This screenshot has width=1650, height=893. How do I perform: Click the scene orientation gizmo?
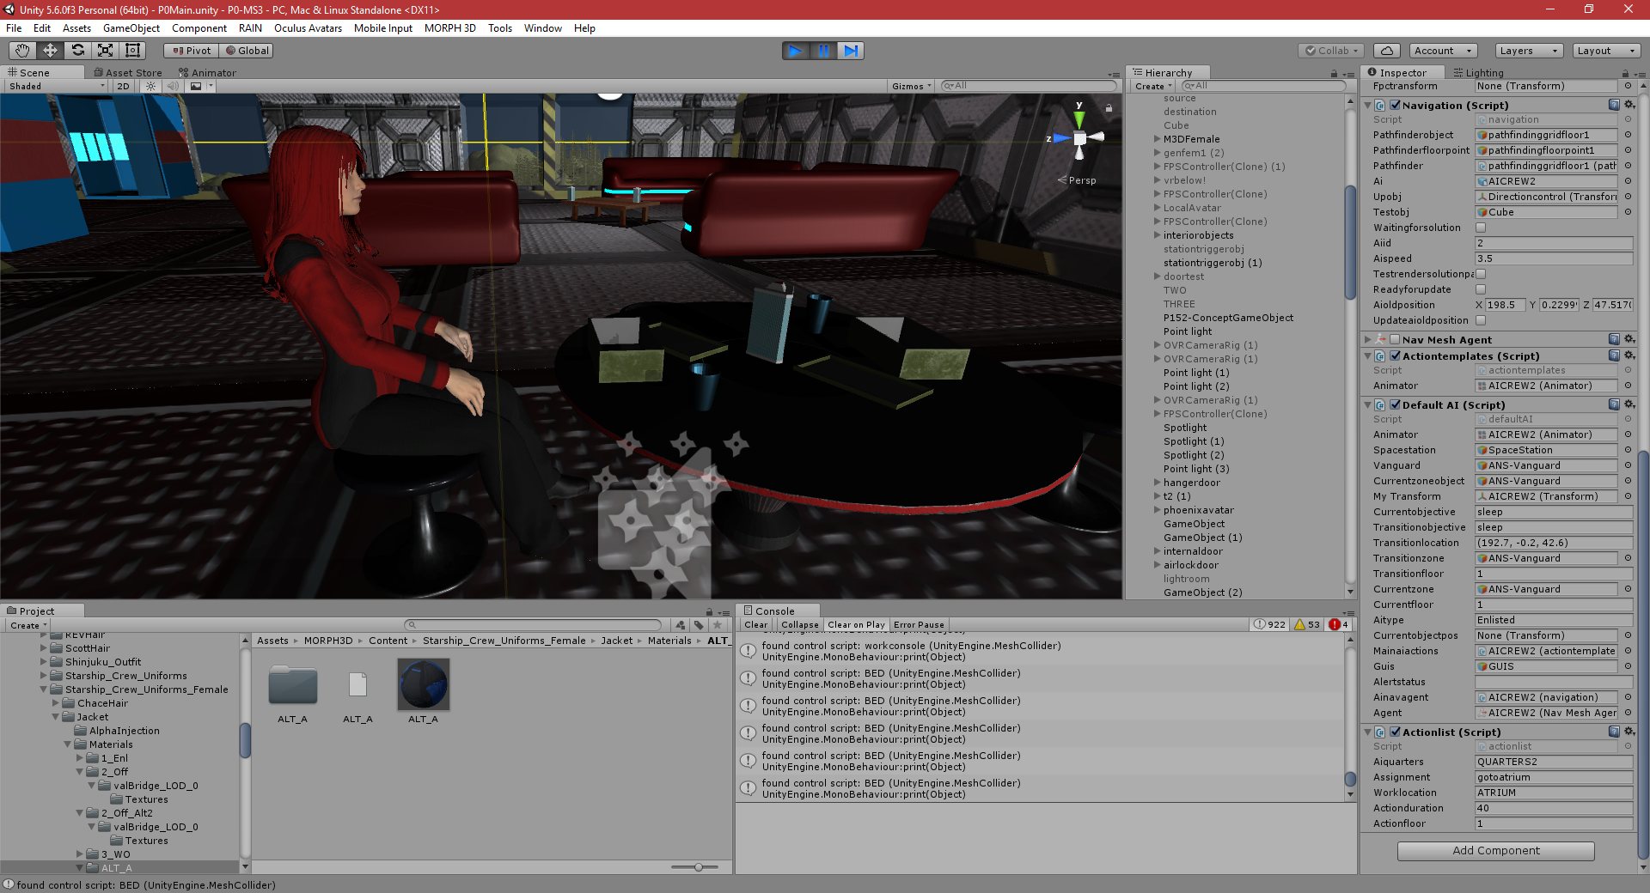(1080, 137)
